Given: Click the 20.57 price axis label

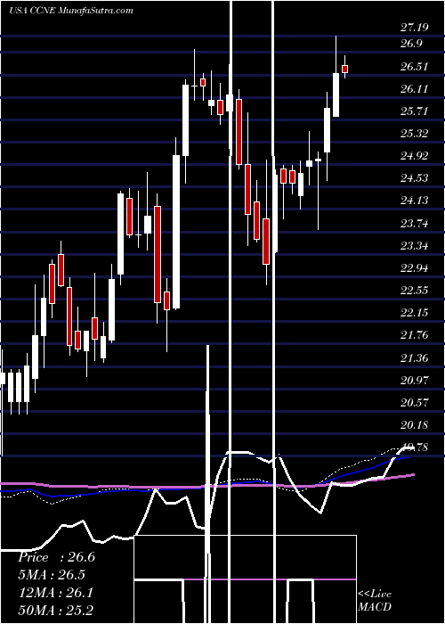Looking at the screenshot, I should (415, 403).
